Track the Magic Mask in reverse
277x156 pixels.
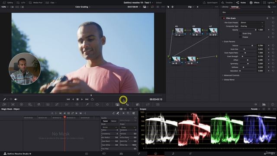64,113
